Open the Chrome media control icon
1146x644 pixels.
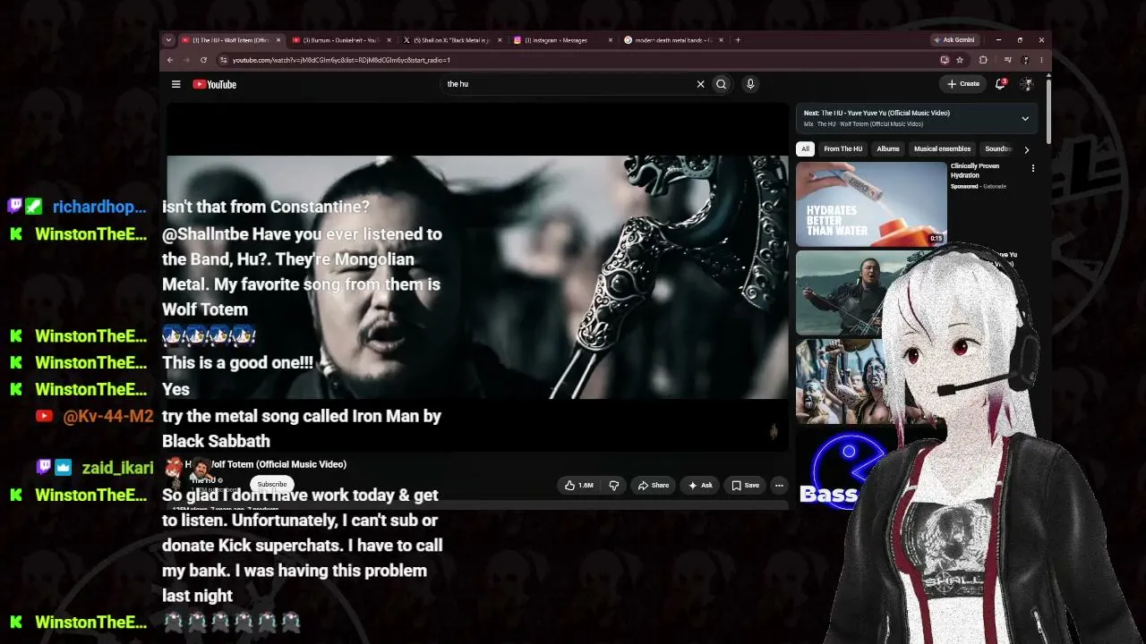(1007, 60)
